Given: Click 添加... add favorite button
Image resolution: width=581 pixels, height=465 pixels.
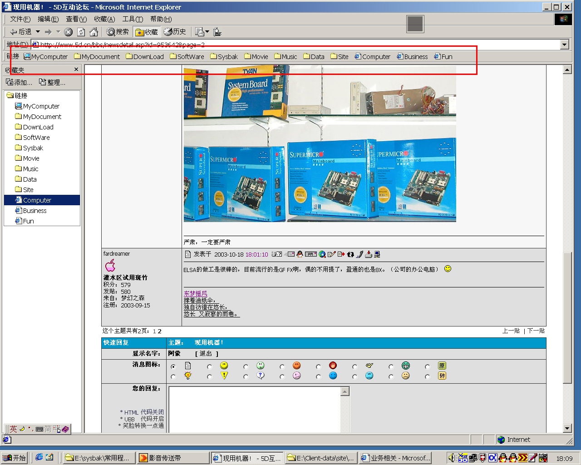Looking at the screenshot, I should pos(19,82).
